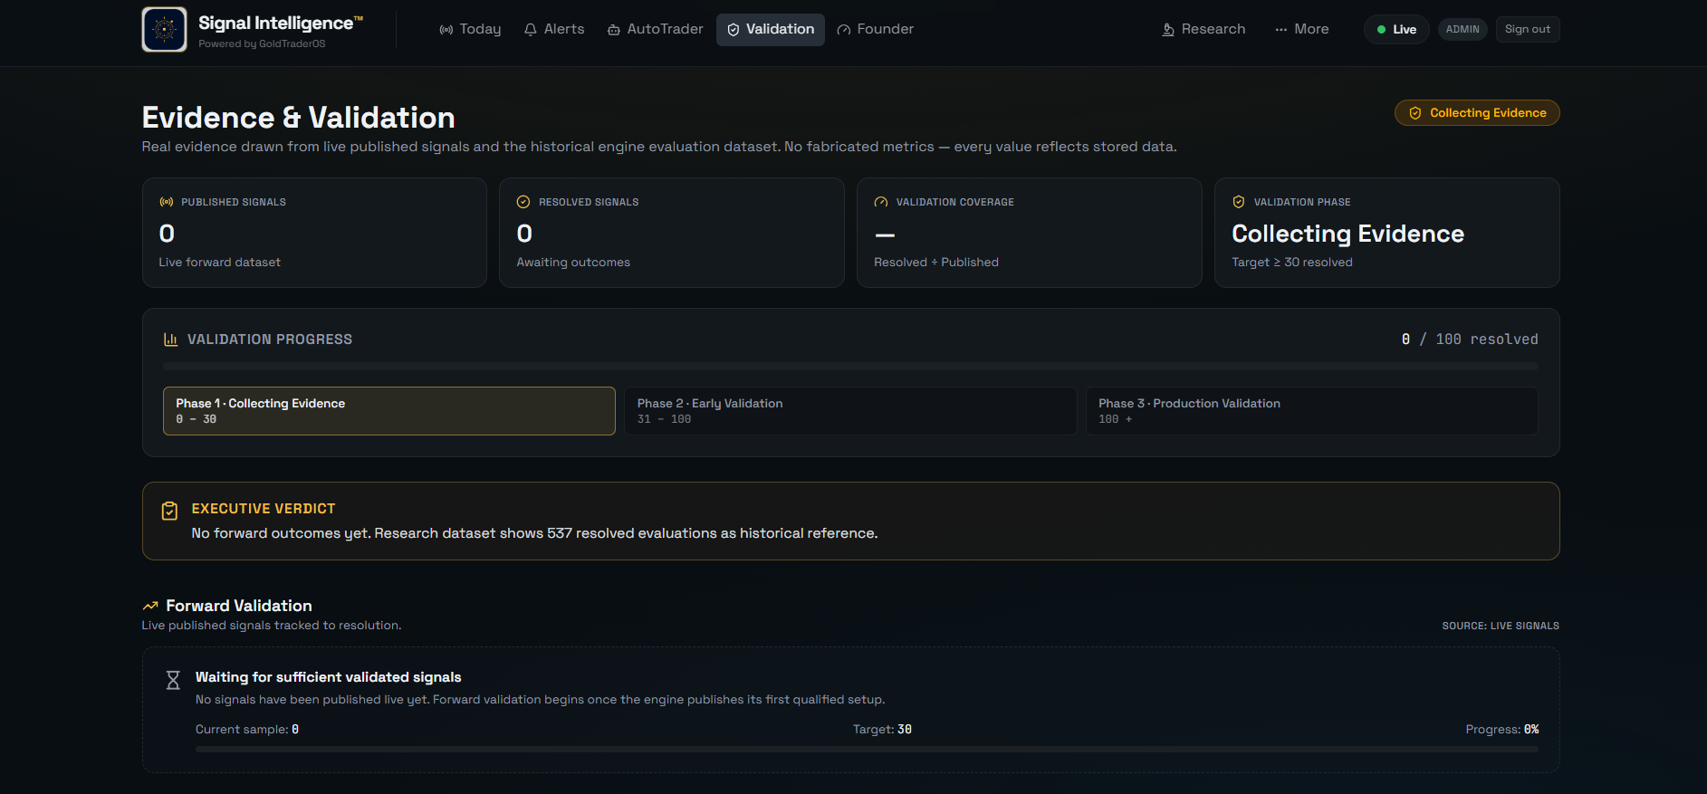Screen dimensions: 1707x794
Task: Click the Forward Validation trend arrow icon
Action: tap(150, 606)
